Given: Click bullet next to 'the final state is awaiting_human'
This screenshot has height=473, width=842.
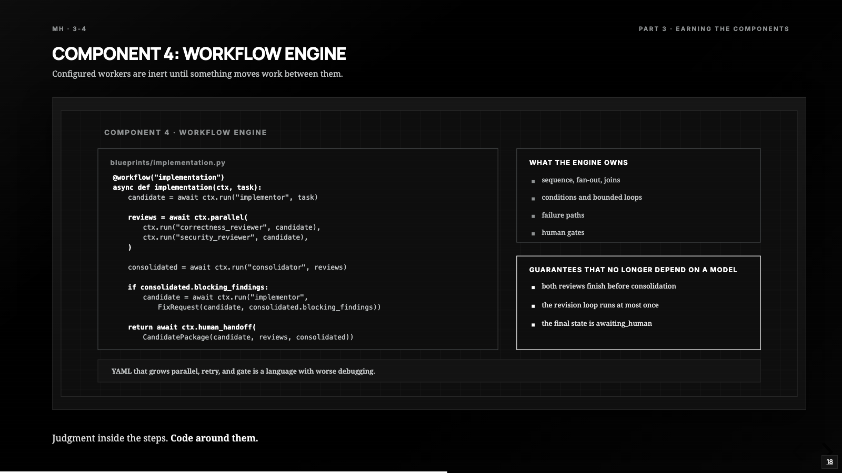Looking at the screenshot, I should (533, 325).
